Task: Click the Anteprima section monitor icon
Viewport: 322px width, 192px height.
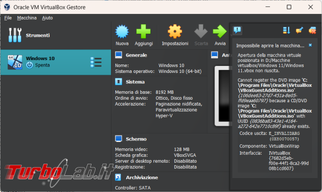Action: (x=215, y=55)
